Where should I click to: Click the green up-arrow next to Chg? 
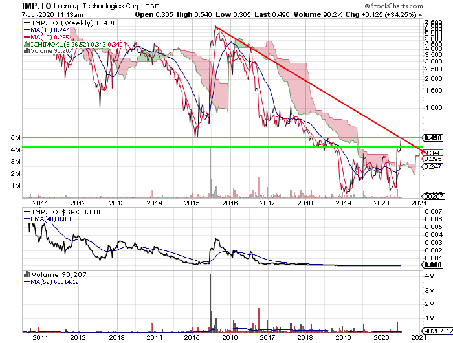(x=420, y=15)
